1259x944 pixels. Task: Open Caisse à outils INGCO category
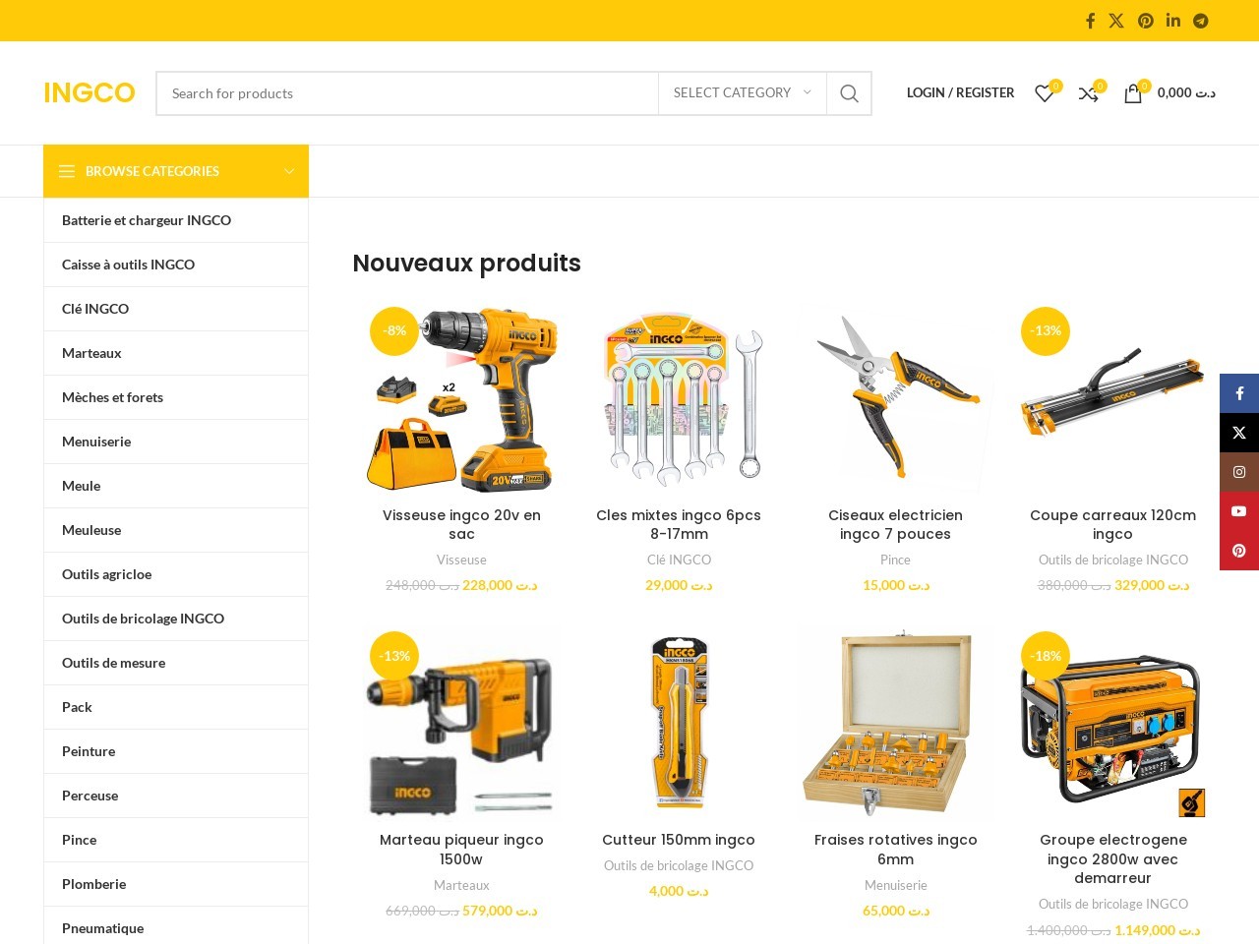click(x=176, y=265)
